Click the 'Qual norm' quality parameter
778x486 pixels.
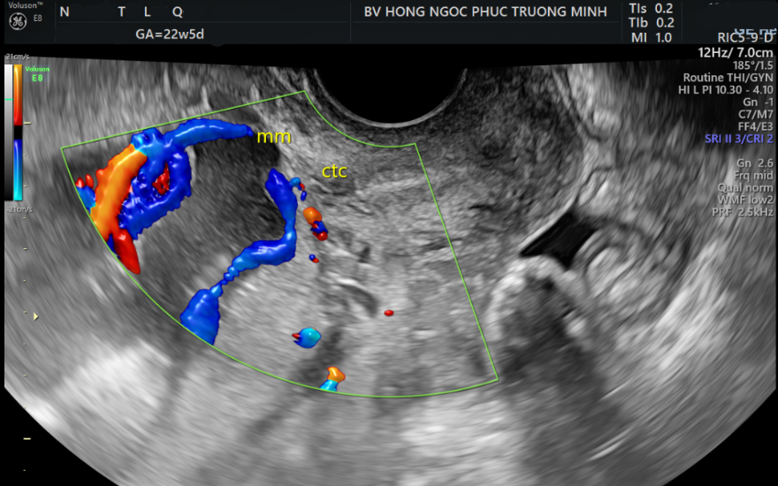point(748,188)
